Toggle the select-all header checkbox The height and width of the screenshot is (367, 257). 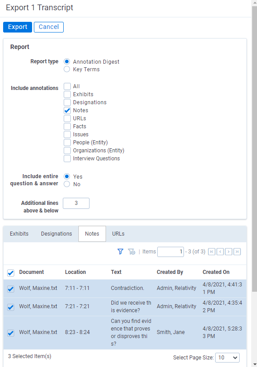[11, 273]
